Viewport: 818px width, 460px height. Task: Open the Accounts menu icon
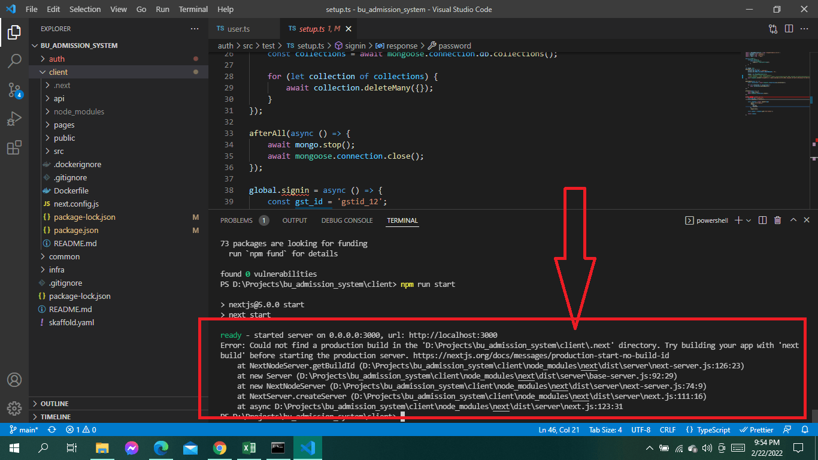(14, 380)
